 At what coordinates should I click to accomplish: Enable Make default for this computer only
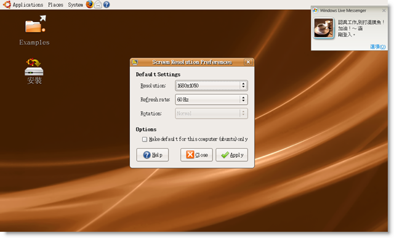click(x=145, y=139)
